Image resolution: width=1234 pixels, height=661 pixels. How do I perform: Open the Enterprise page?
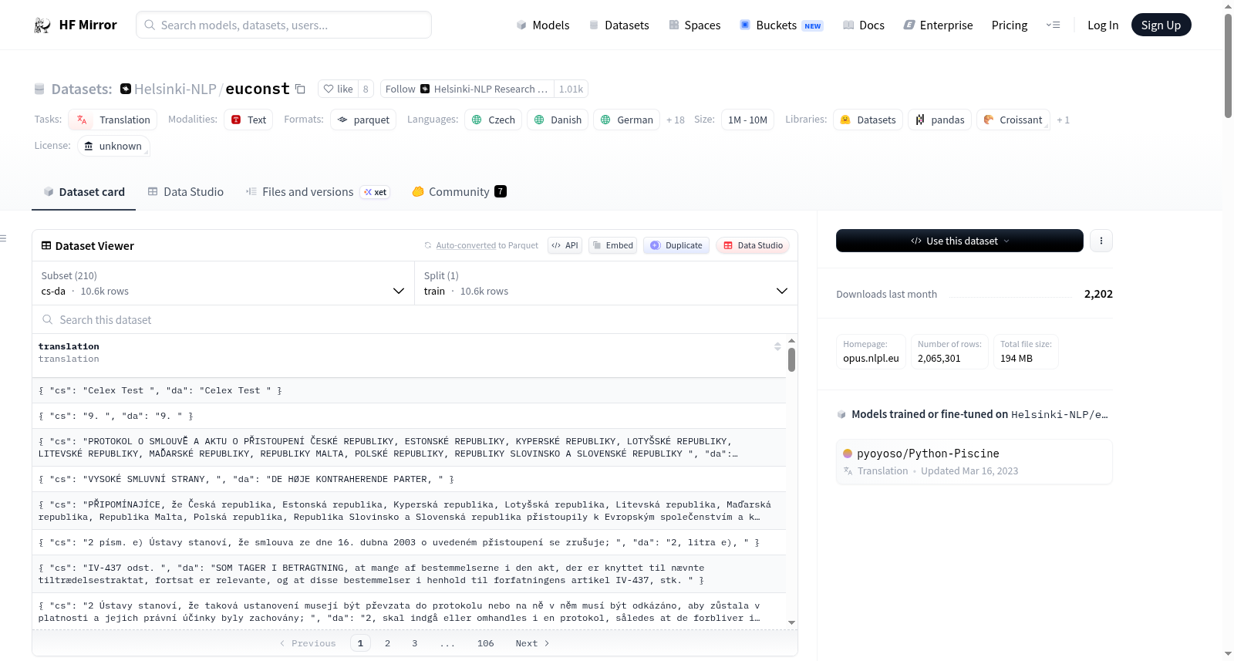click(938, 25)
